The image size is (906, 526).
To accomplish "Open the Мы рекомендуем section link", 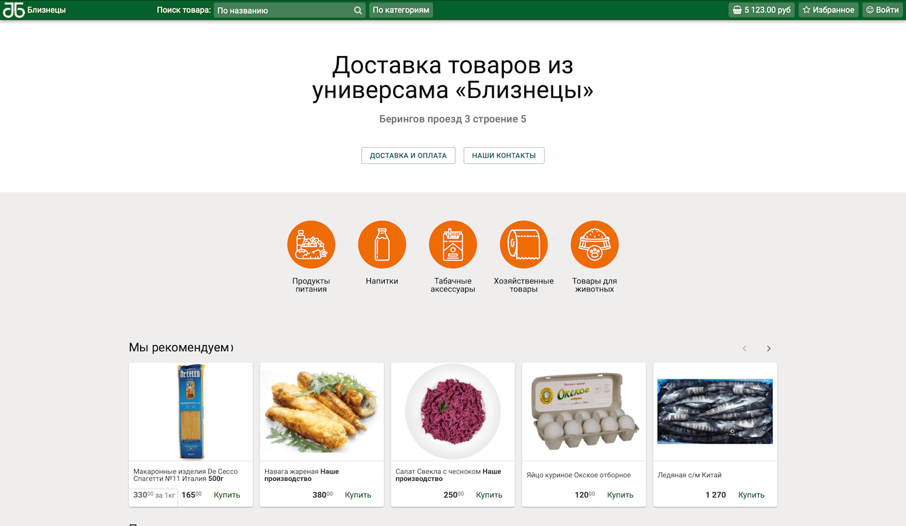I will [181, 347].
